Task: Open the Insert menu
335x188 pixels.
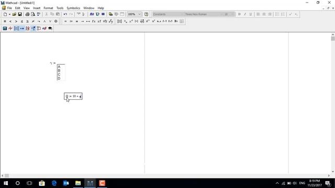Action: pyautogui.click(x=37, y=8)
